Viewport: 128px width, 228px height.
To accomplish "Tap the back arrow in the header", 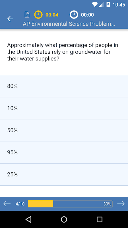I will point(10,19).
